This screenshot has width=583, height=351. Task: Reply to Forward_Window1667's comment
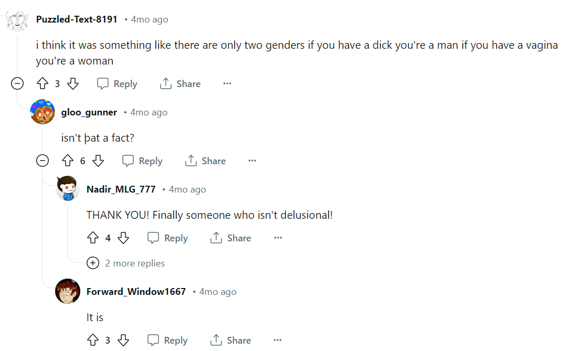(167, 340)
